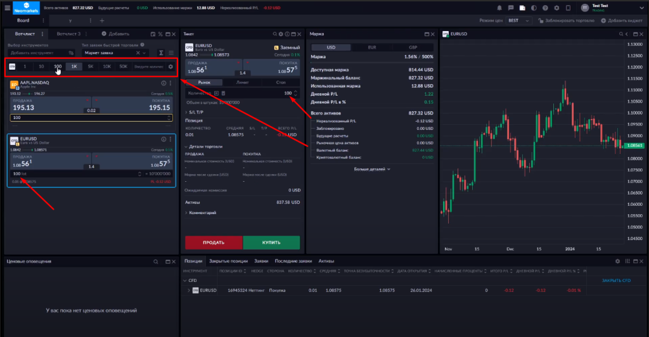This screenshot has height=337, width=649.
Task: Show info for AAPL.NASDAQ card
Action: 164,83
